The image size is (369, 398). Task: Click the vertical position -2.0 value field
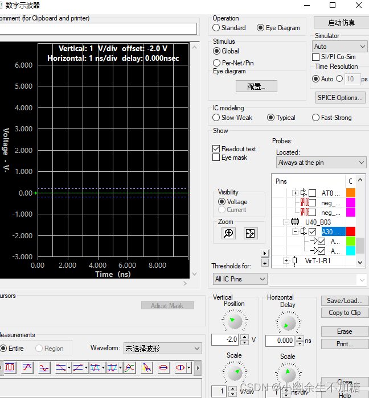coord(225,339)
